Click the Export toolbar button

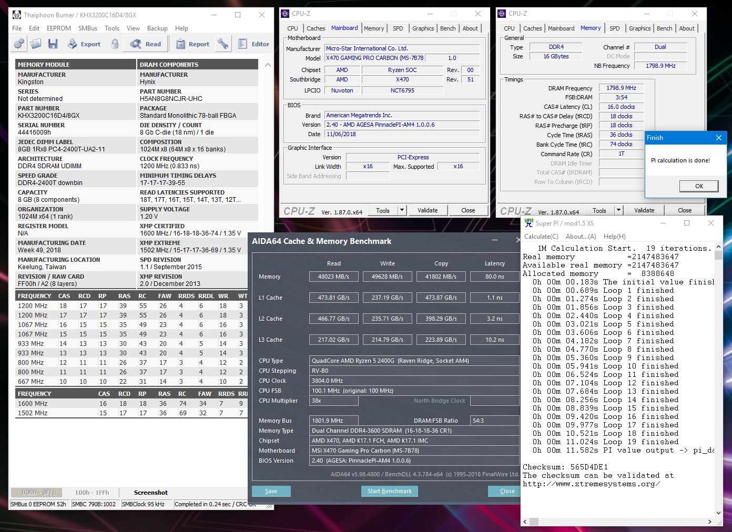point(84,44)
